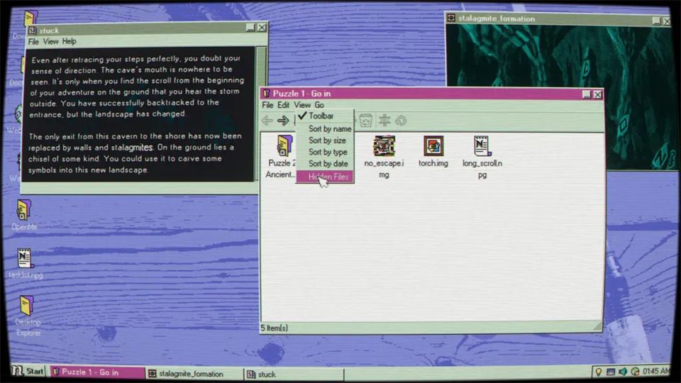
Task: Click the resize grip of Puzzle 1 window
Action: click(597, 326)
